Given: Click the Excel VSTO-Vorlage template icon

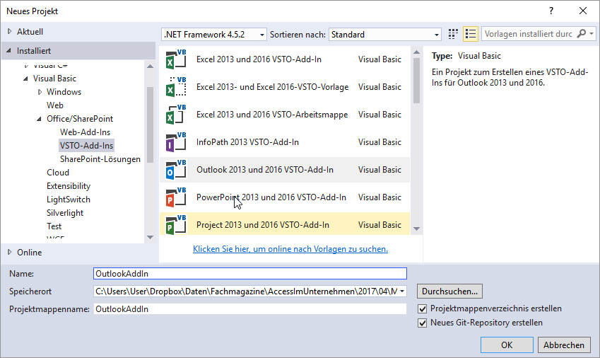Looking at the screenshot, I should pyautogui.click(x=176, y=87).
